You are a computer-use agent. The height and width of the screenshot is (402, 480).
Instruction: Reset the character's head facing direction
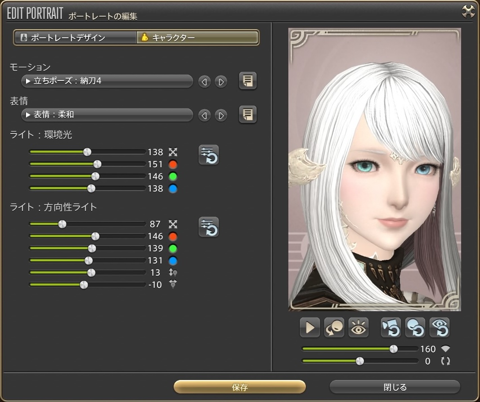[415, 328]
